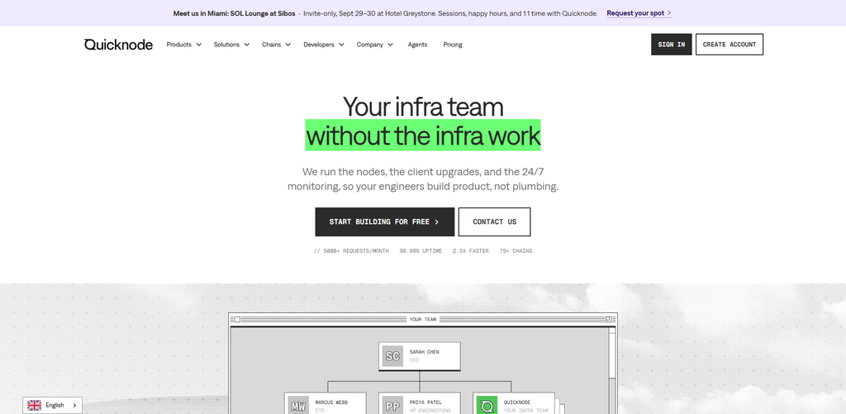Click the 2.5X FASTER stat
The width and height of the screenshot is (846, 414).
471,251
